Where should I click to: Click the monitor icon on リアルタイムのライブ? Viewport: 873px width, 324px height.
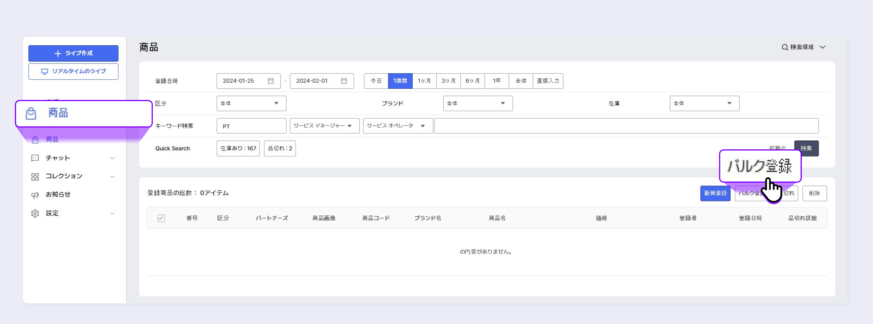[45, 72]
